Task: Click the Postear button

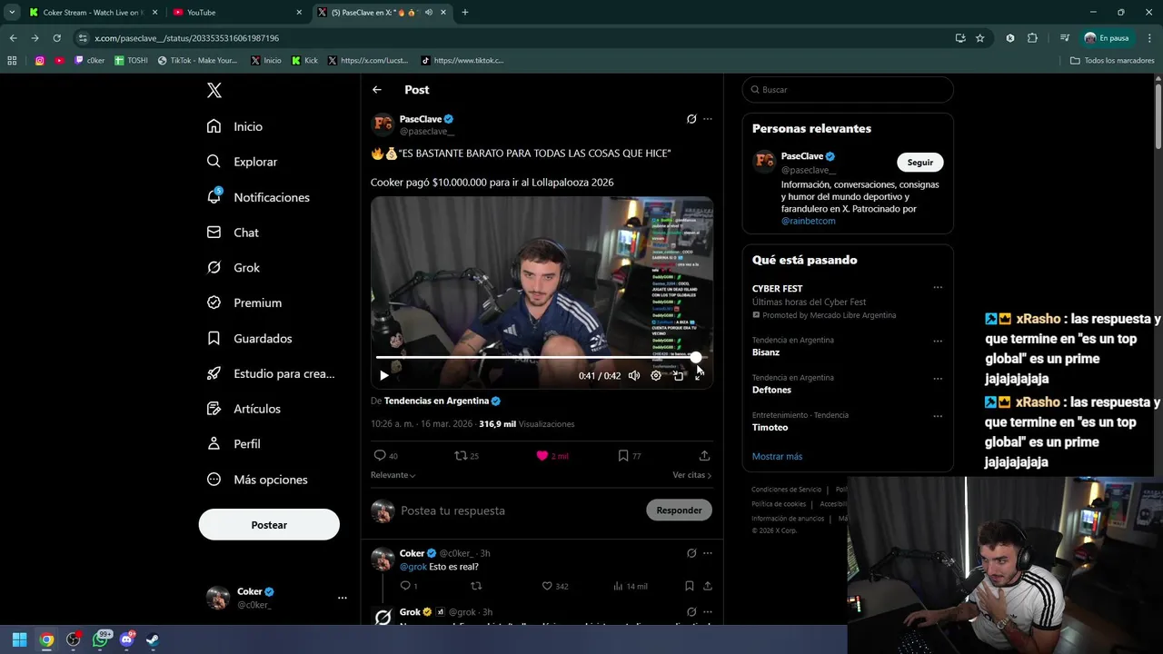Action: (x=269, y=525)
